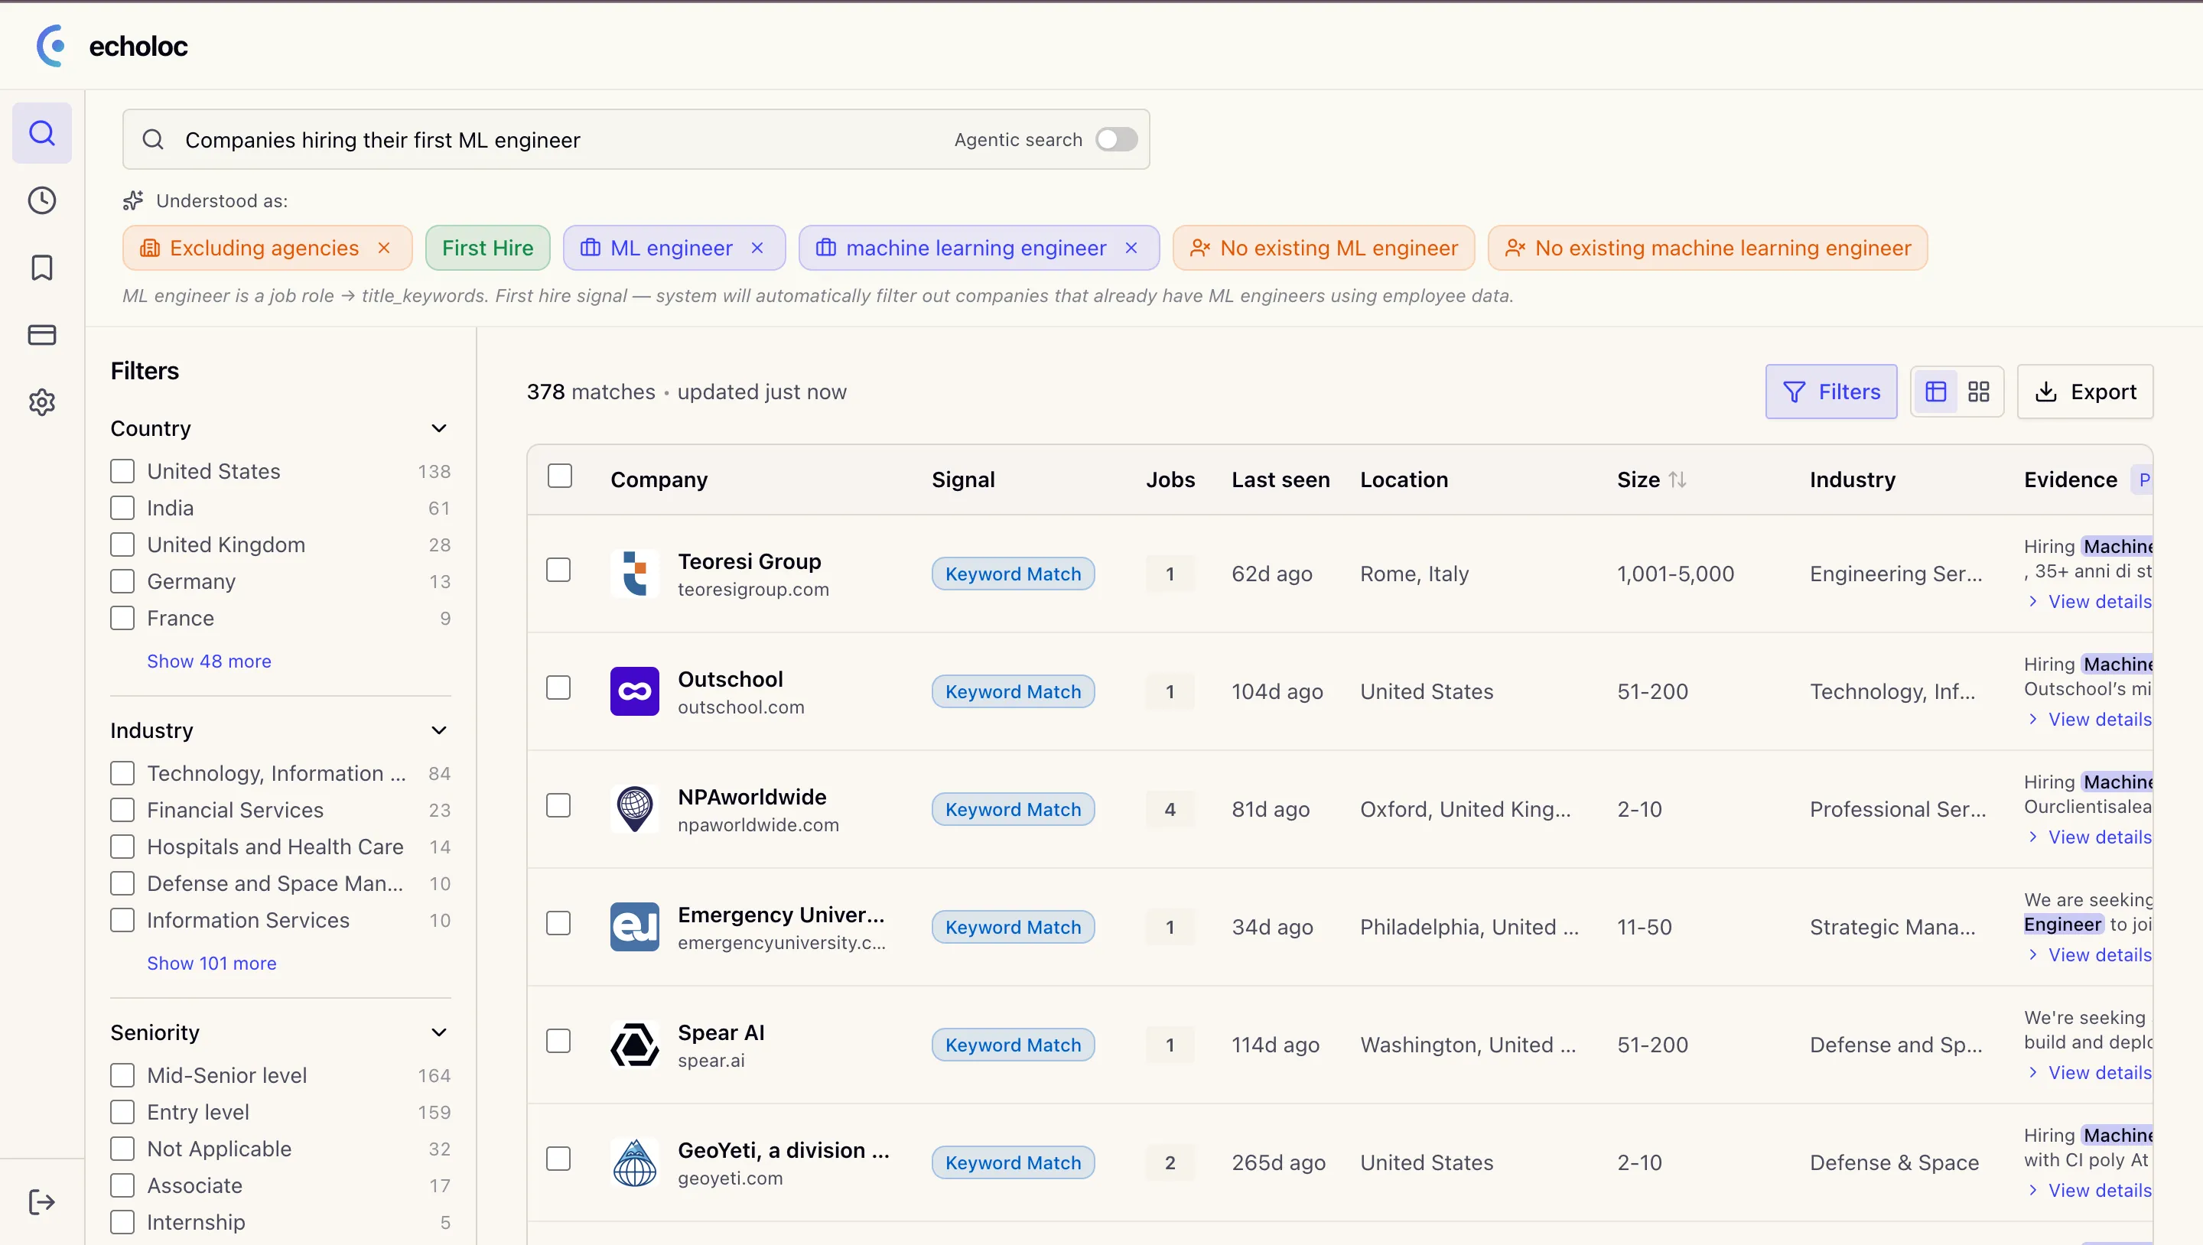The width and height of the screenshot is (2203, 1245).
Task: Check the Entry level seniority filter
Action: (x=122, y=1112)
